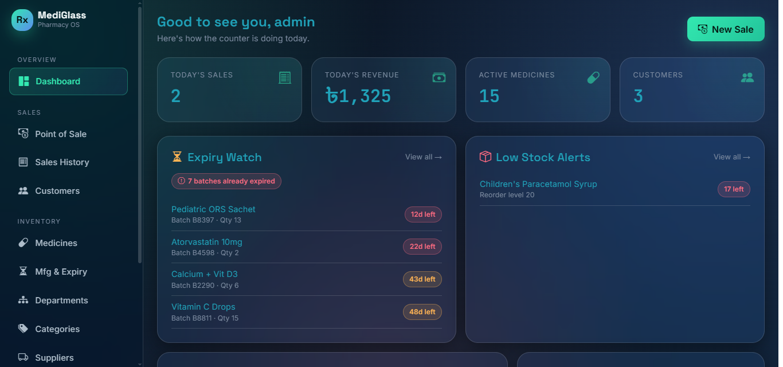Click the Customers people icon in sidebar

coord(24,191)
